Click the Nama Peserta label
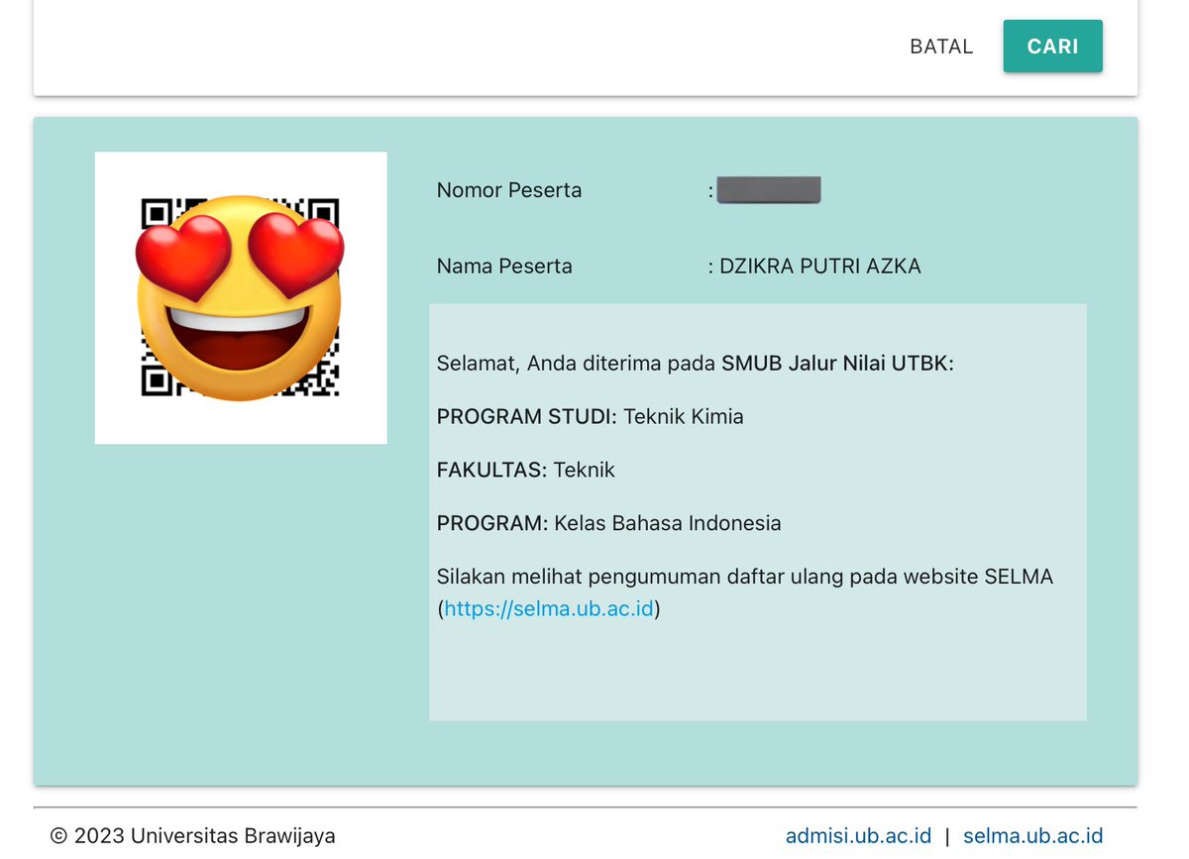The width and height of the screenshot is (1189, 859). tap(504, 267)
